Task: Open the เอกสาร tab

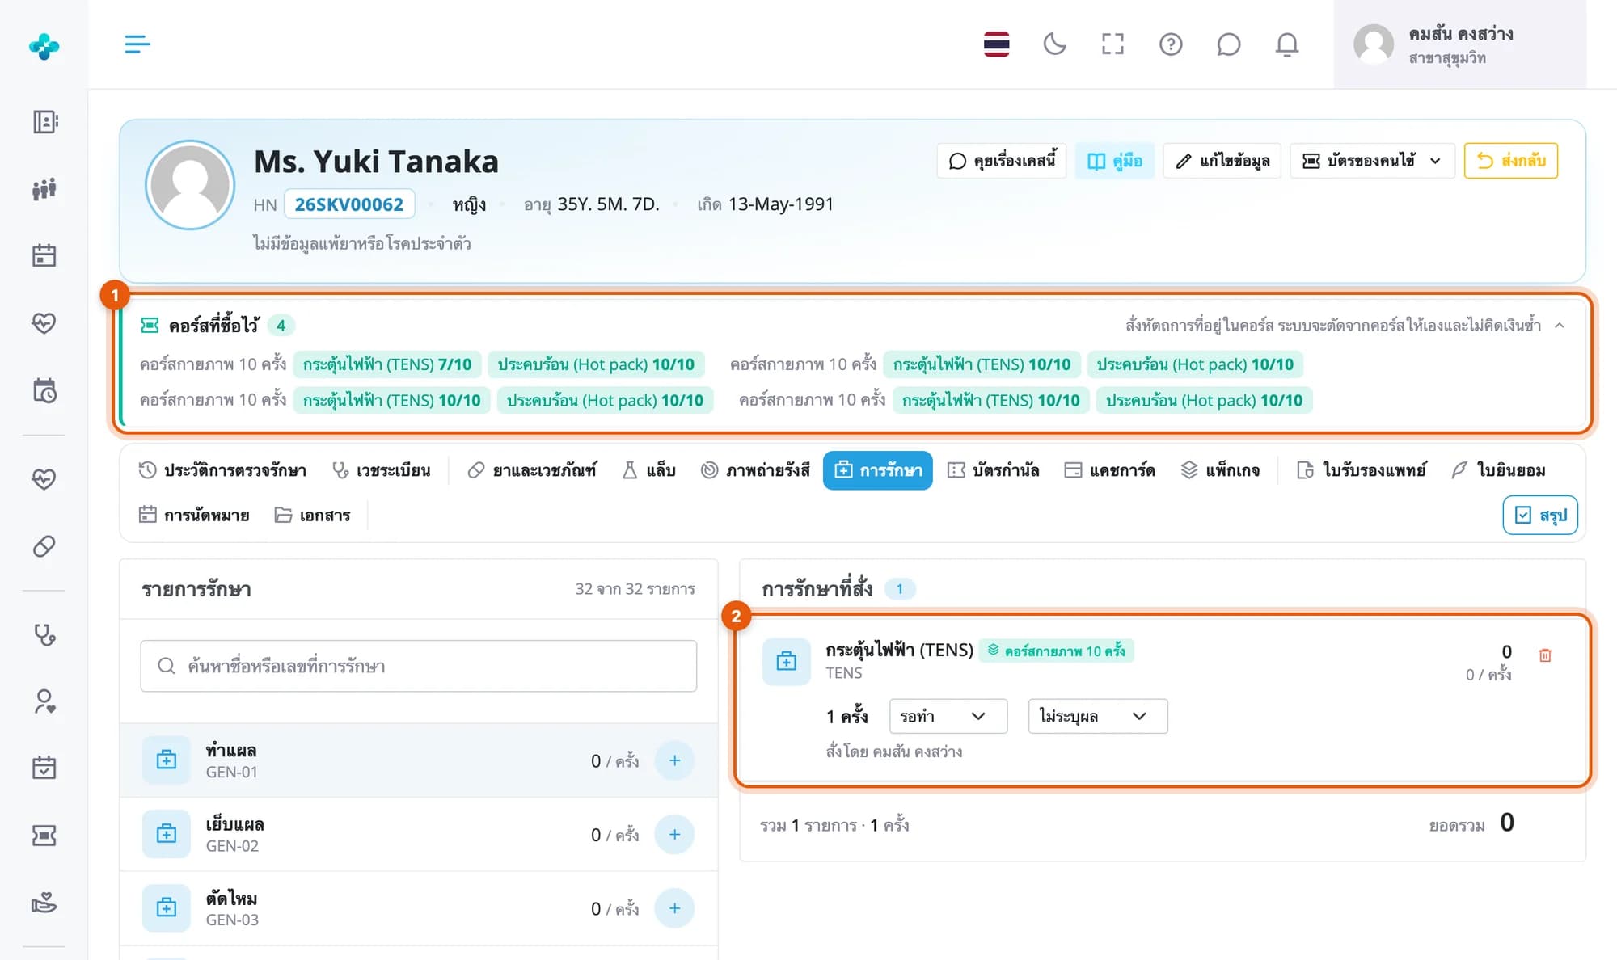Action: [313, 515]
